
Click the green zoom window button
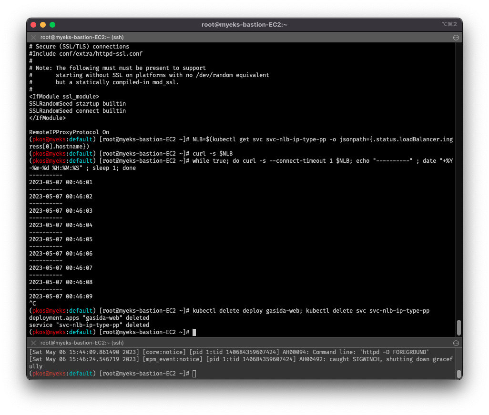[x=52, y=25]
